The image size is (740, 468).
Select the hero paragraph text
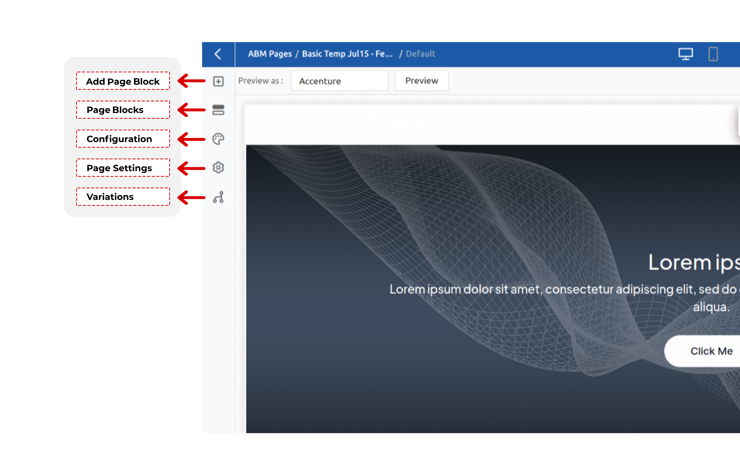click(563, 290)
